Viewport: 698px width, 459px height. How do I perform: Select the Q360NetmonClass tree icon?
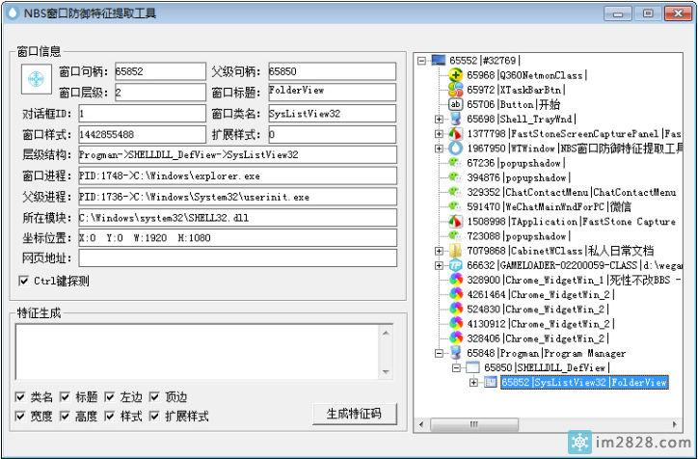456,74
